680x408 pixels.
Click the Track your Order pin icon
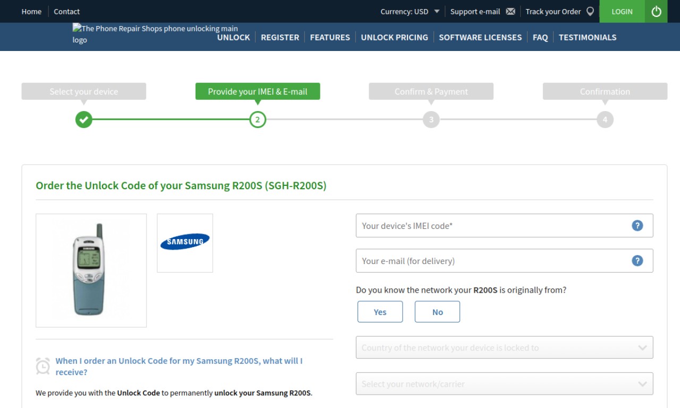[590, 11]
